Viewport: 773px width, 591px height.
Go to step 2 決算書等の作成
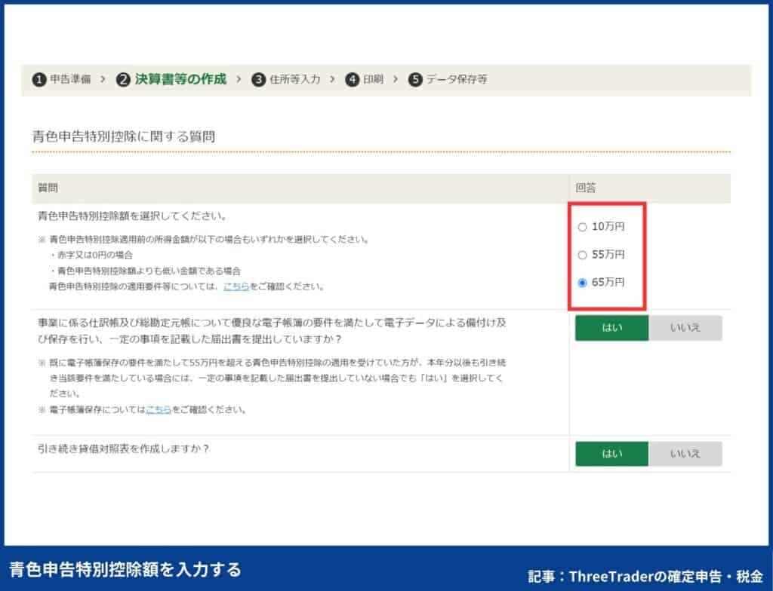[171, 79]
